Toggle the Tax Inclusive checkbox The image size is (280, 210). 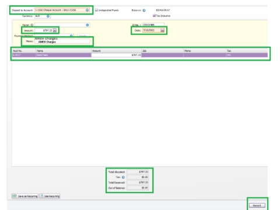point(154,16)
